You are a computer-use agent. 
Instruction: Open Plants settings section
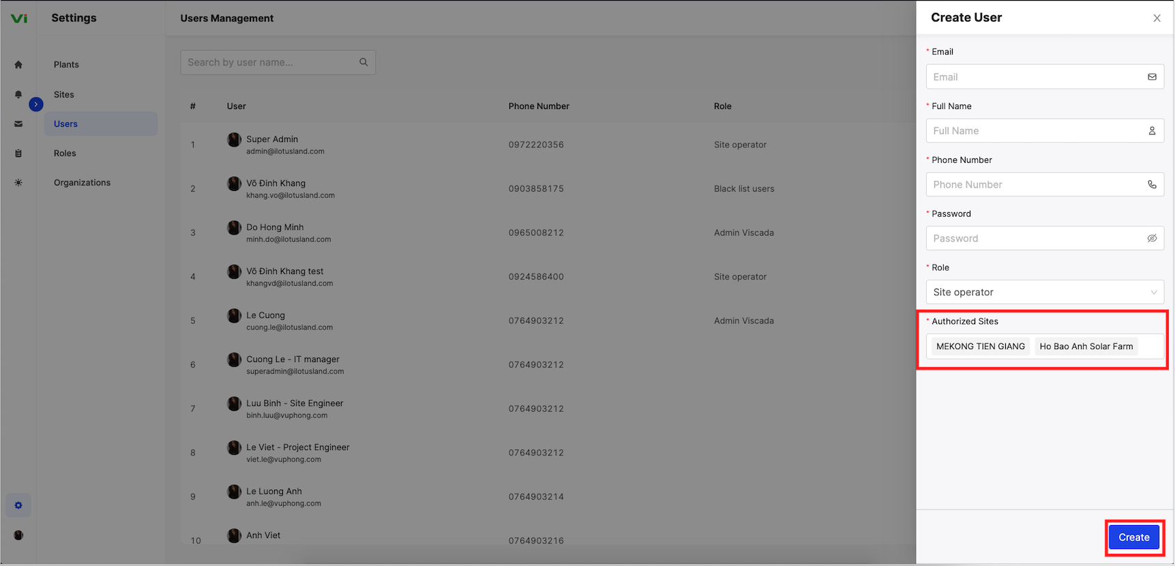pos(66,65)
